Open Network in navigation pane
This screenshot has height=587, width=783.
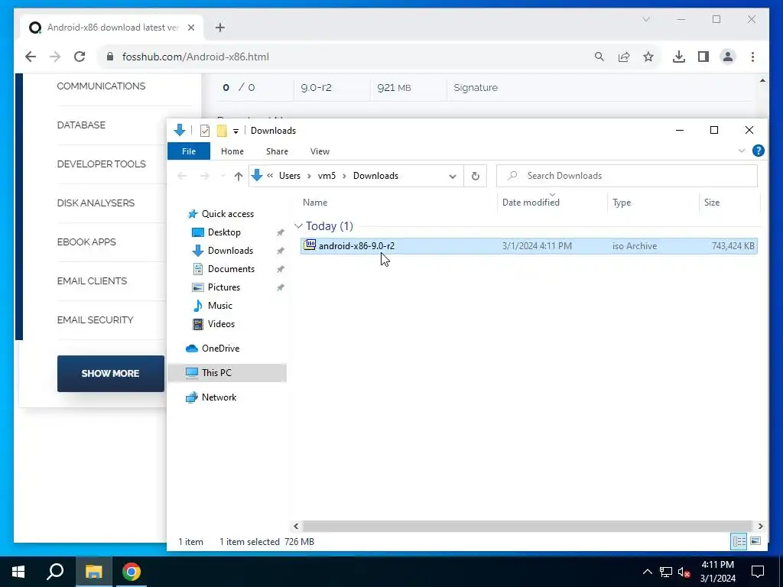[x=219, y=397]
